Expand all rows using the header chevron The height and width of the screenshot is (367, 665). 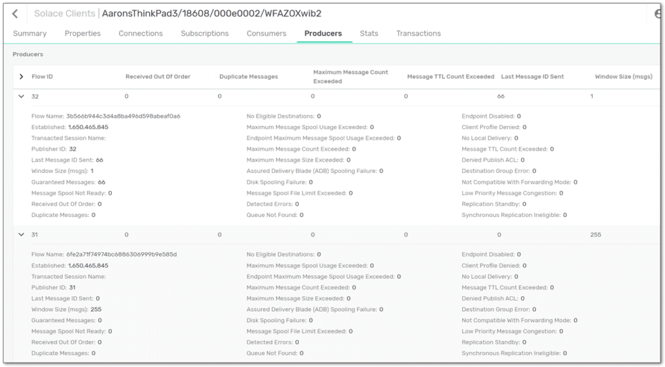[21, 77]
